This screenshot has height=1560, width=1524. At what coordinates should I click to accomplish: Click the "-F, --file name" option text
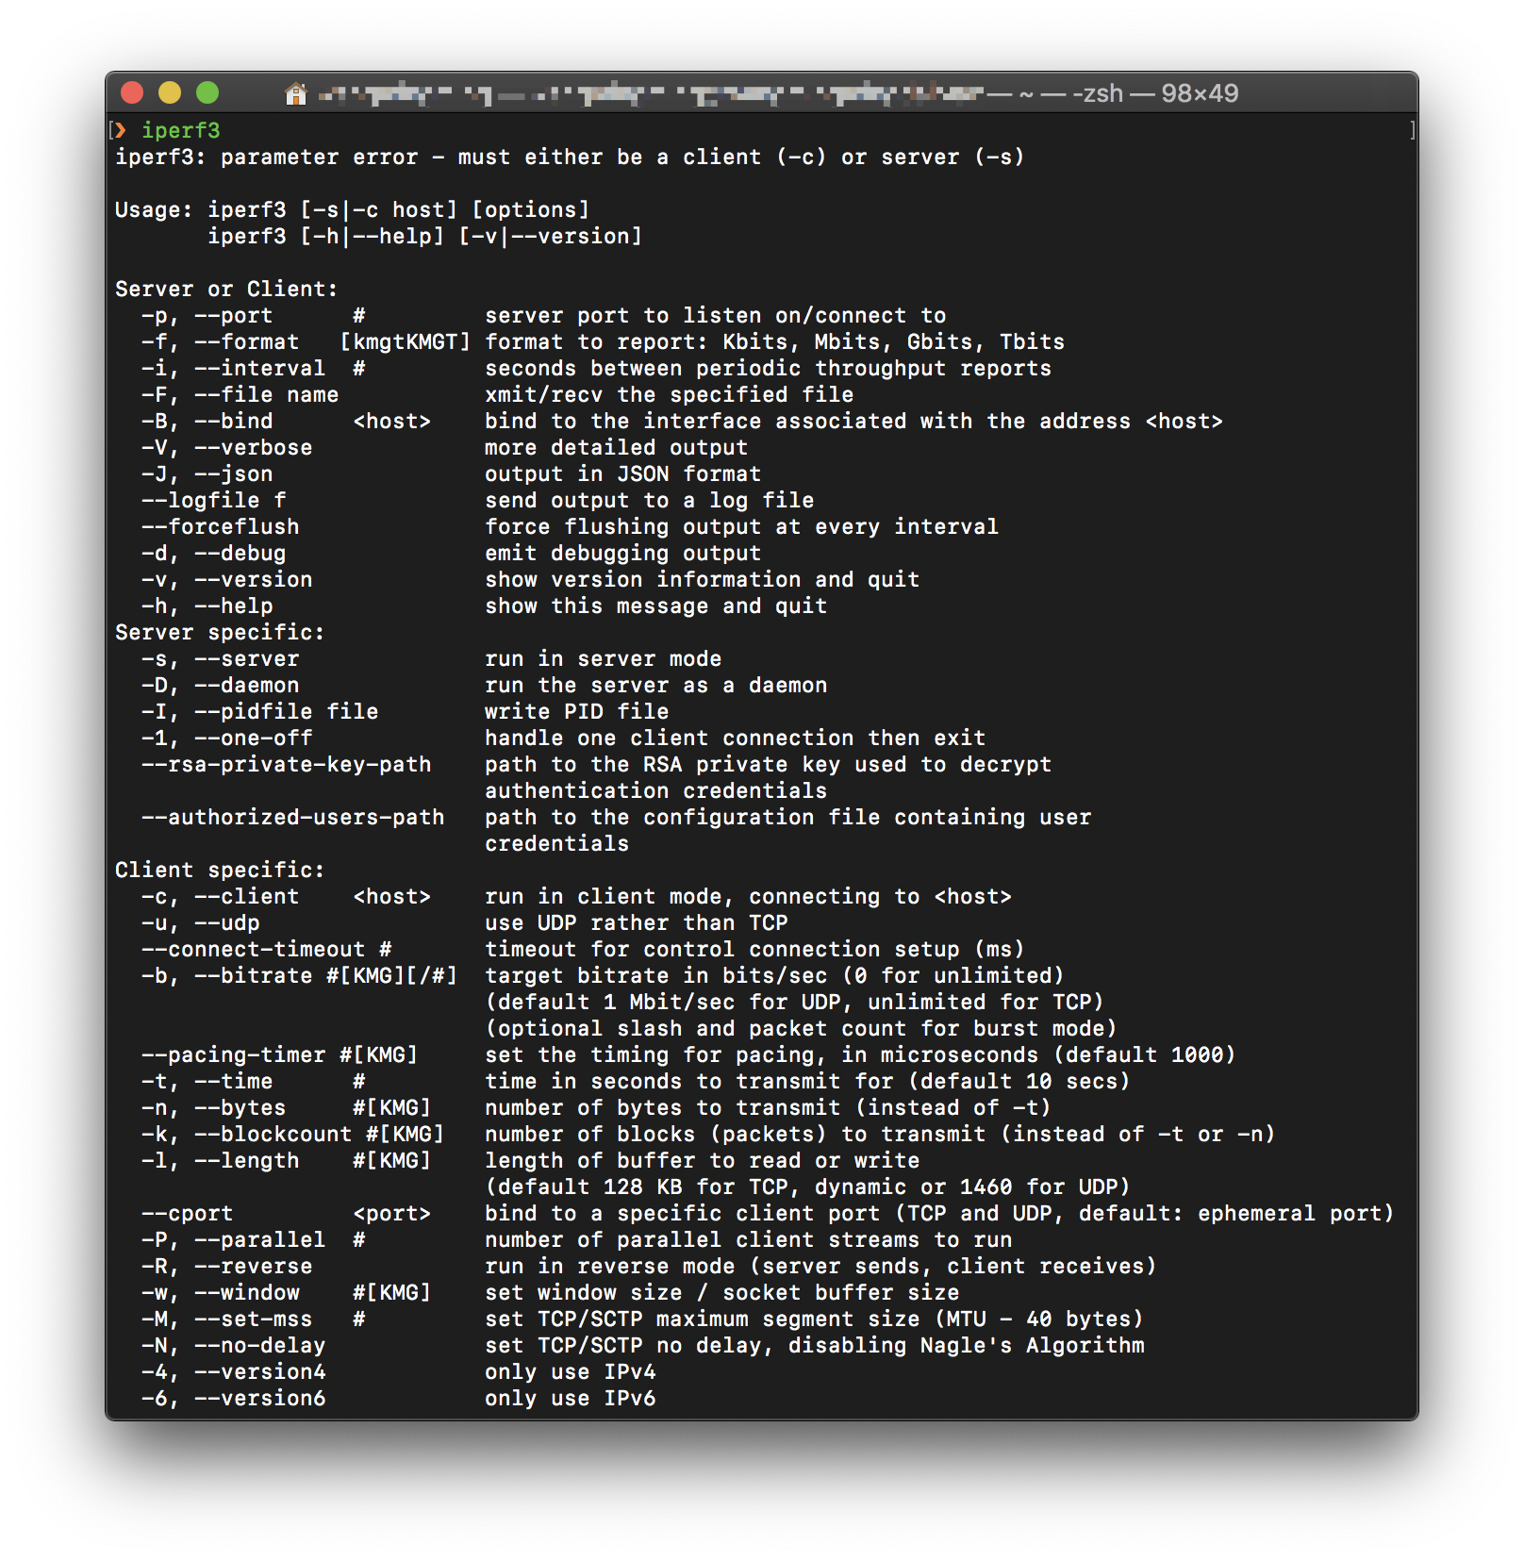point(240,394)
